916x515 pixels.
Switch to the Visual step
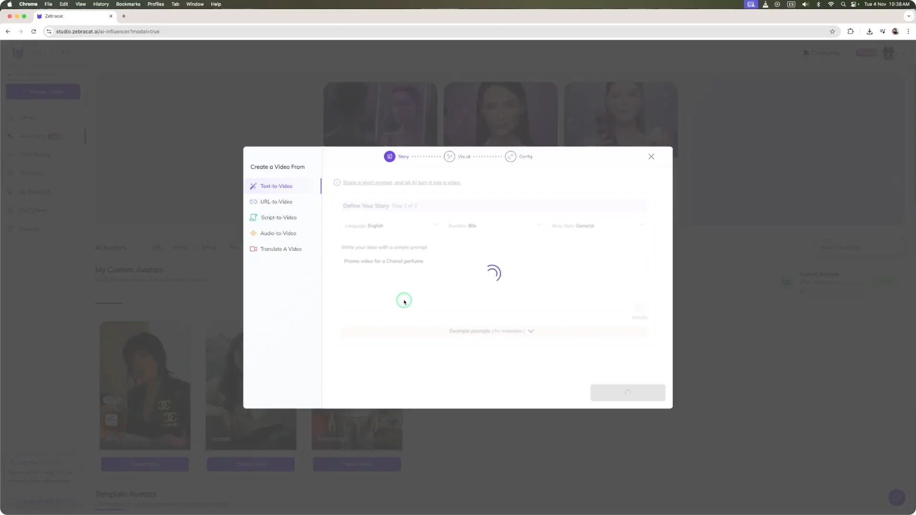click(458, 156)
